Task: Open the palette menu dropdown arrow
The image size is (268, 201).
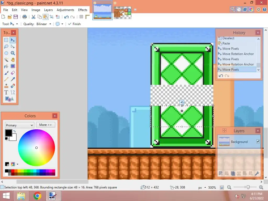Action: [x=18, y=164]
